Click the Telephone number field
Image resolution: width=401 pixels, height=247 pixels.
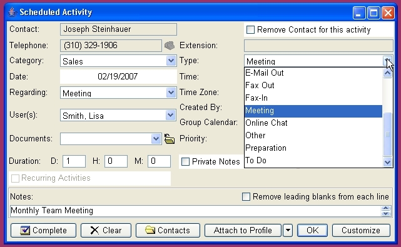tap(111, 46)
